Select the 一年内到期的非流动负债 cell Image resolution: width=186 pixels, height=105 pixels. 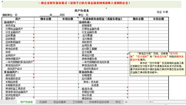click(x=103, y=62)
